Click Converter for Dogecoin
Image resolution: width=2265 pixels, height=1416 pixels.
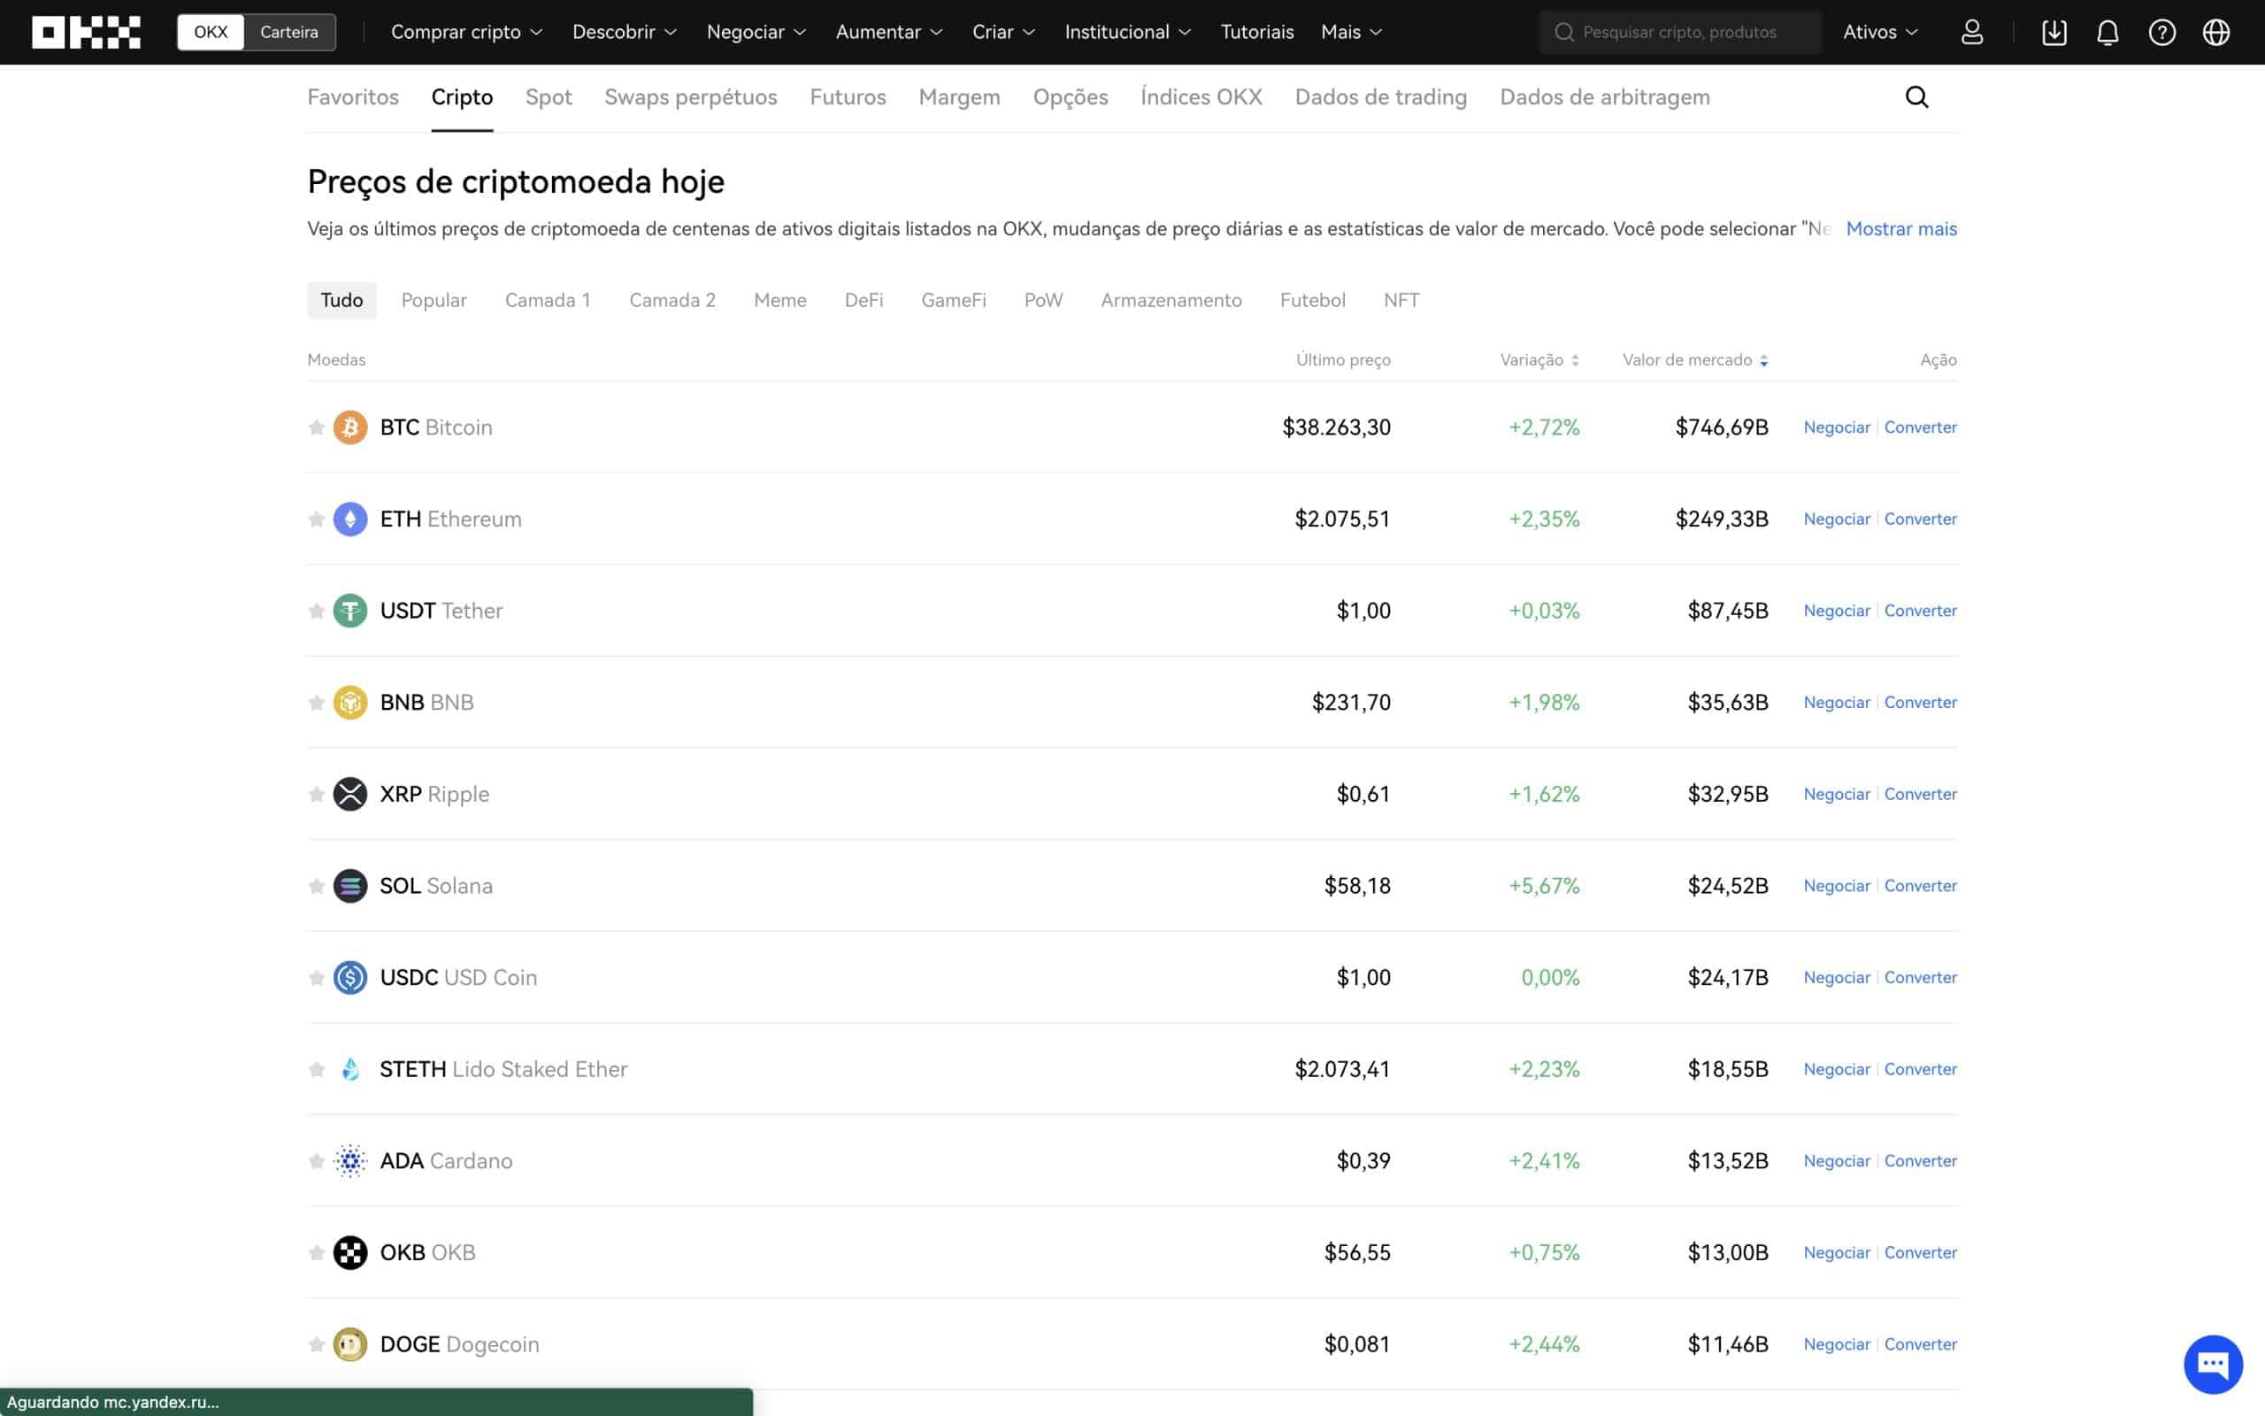pos(1921,1345)
